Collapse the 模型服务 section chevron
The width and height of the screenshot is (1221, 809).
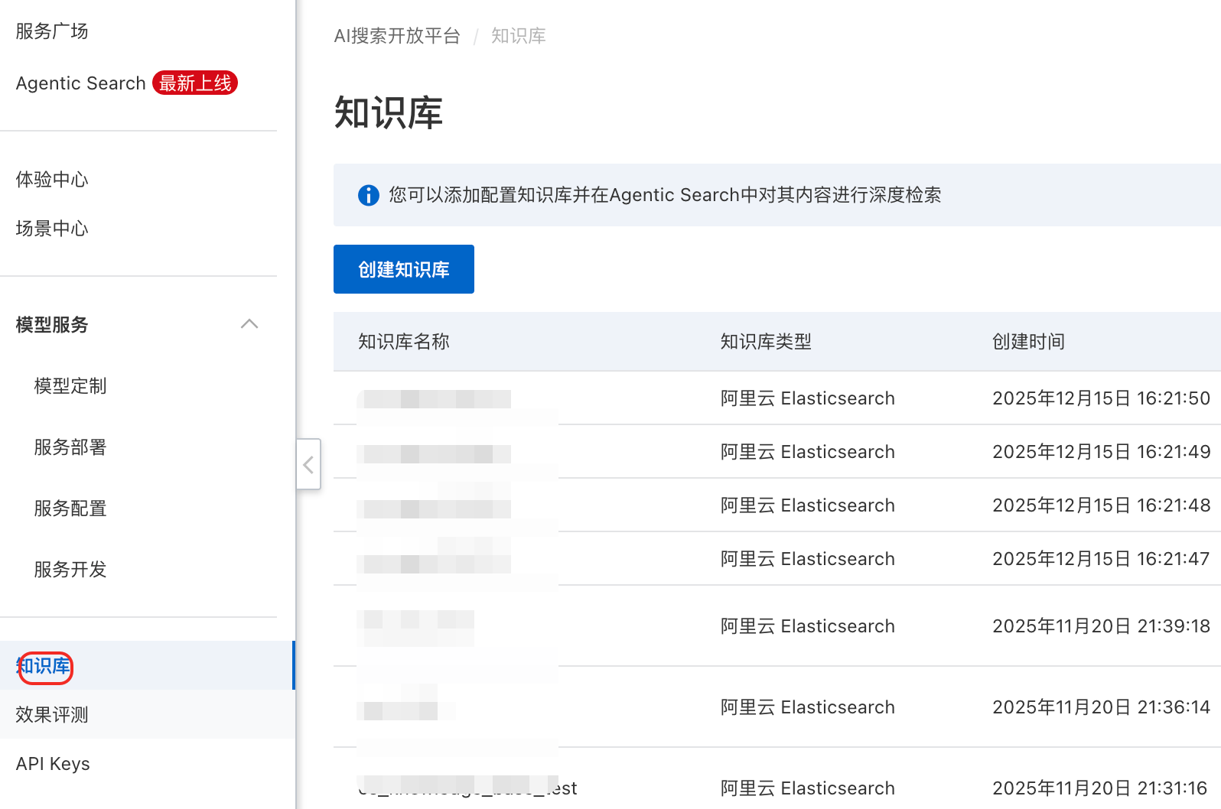249,324
